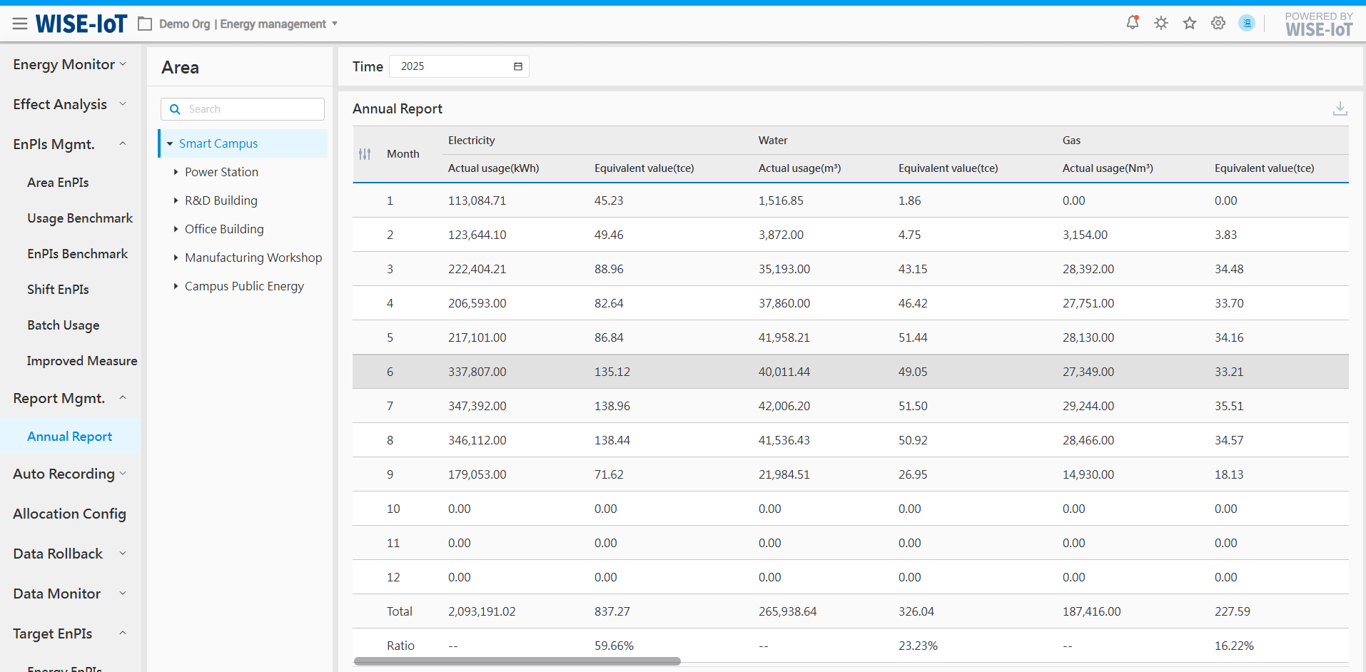The image size is (1366, 672).
Task: Click the favorites star icon
Action: (1190, 24)
